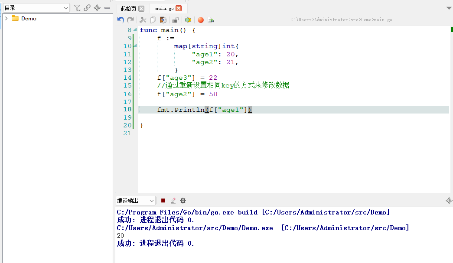The width and height of the screenshot is (453, 263).
Task: Clear the build output with eraser icon
Action: 173,201
